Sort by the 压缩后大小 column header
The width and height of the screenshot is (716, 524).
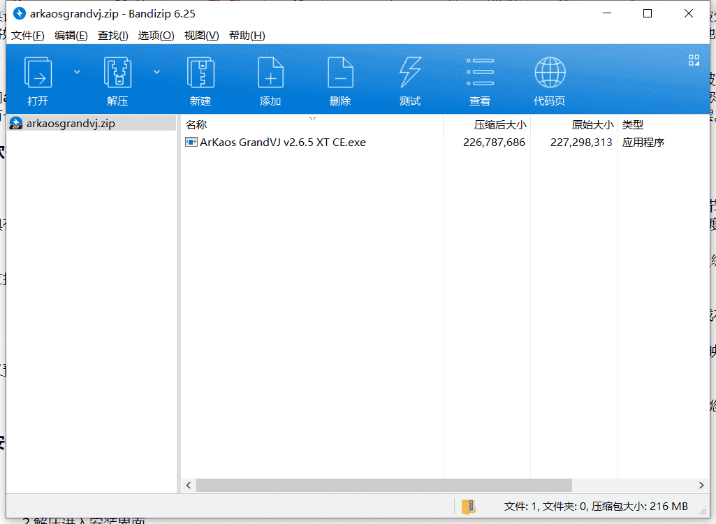coord(487,124)
